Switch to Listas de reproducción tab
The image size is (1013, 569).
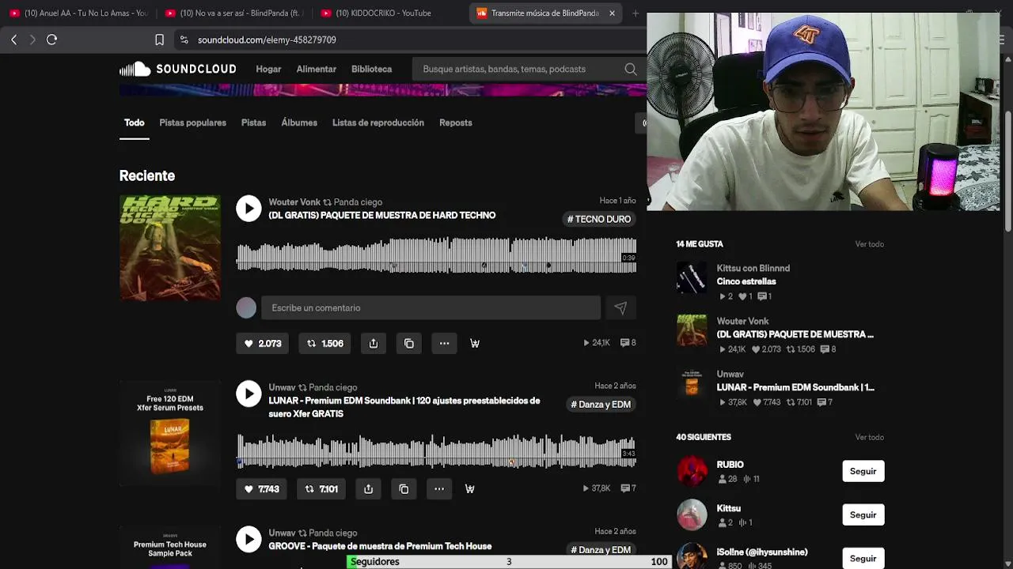pyautogui.click(x=378, y=122)
